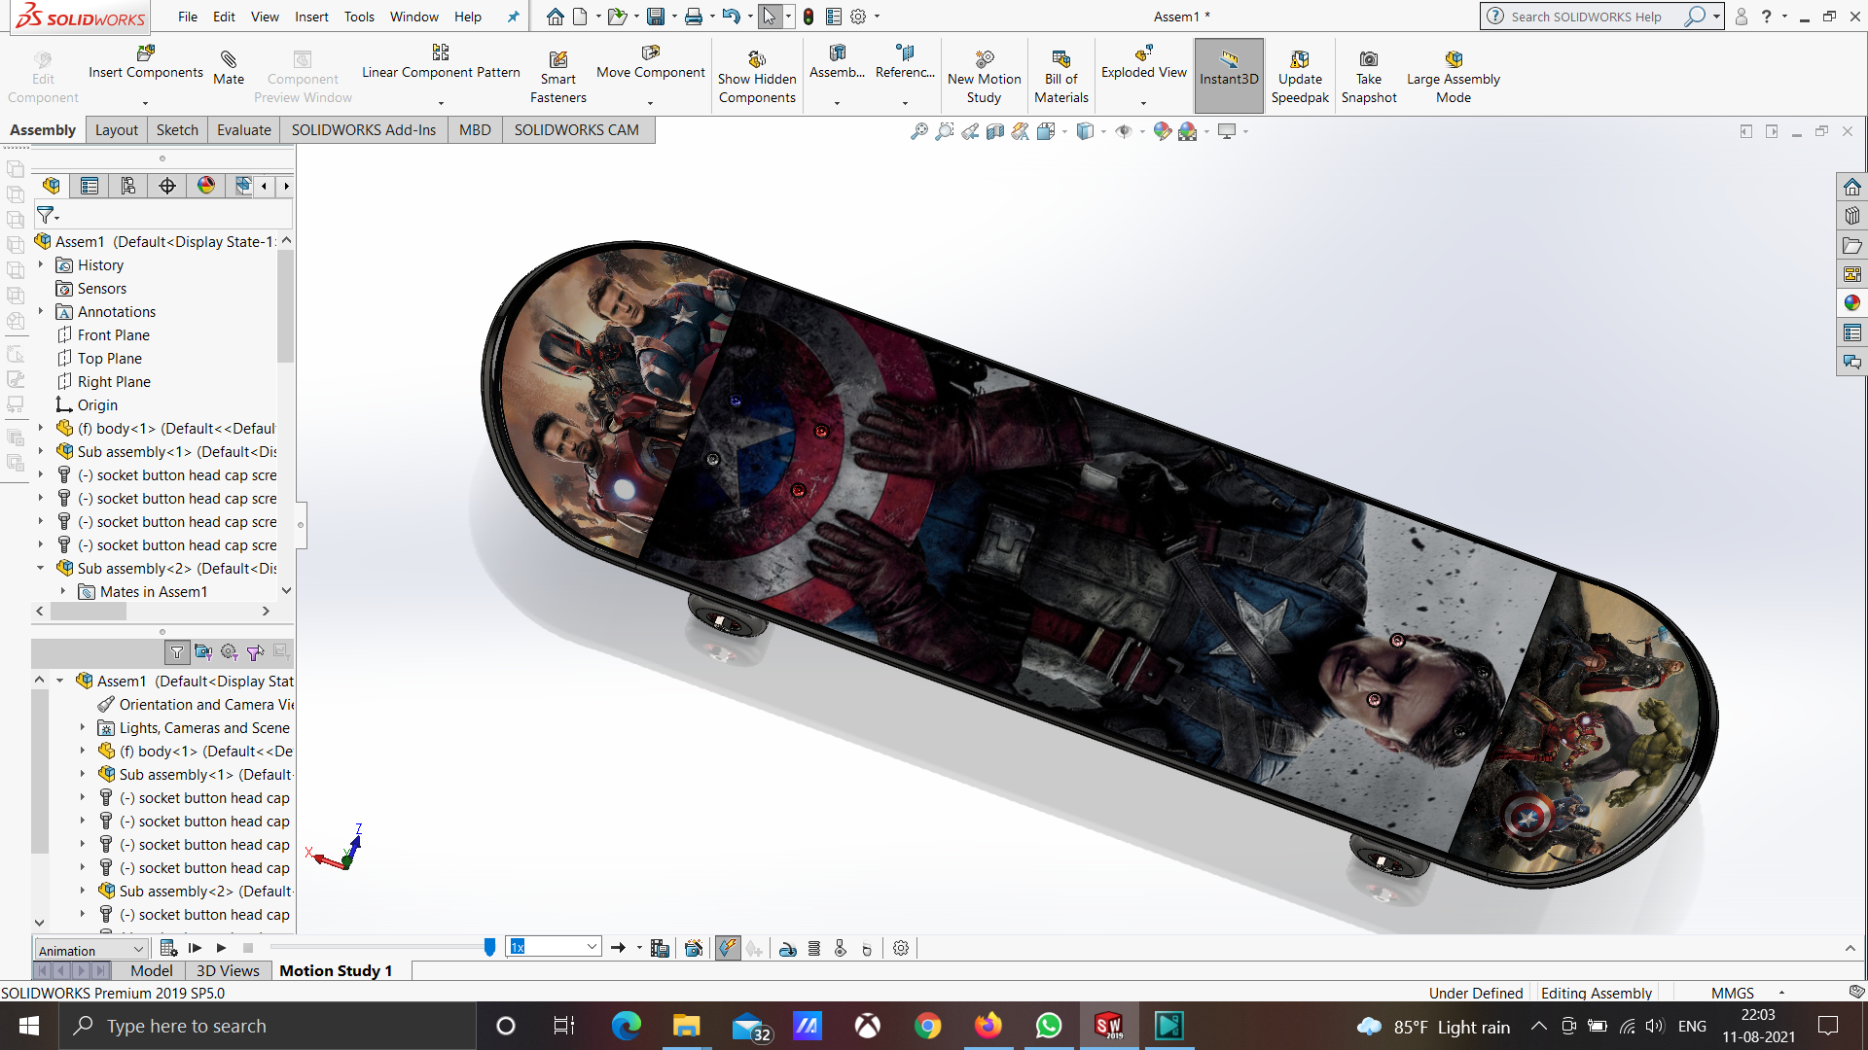1868x1050 pixels.
Task: Open DimXpertManager crosshair tab
Action: pos(167,186)
